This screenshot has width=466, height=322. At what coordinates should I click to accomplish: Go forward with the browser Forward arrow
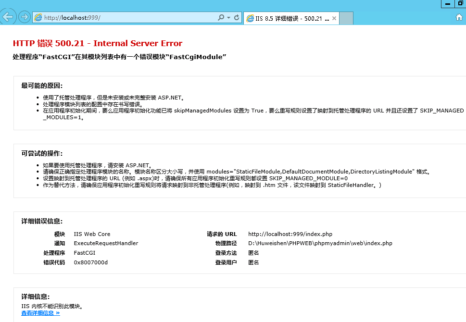tap(25, 17)
